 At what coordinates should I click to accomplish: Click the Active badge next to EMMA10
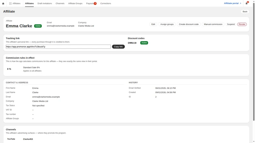[144, 43]
